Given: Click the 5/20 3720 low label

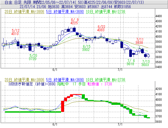Looking at the screenshot, I should click(33, 57).
